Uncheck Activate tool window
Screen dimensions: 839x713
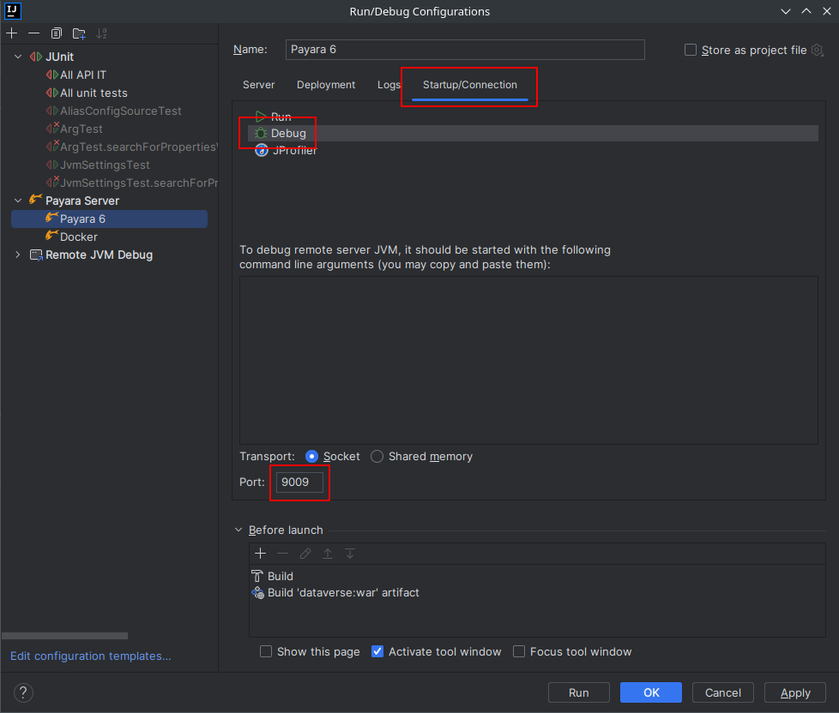tap(377, 651)
